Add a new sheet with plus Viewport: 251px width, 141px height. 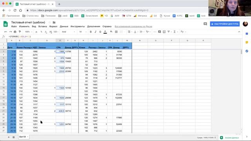tap(9, 137)
